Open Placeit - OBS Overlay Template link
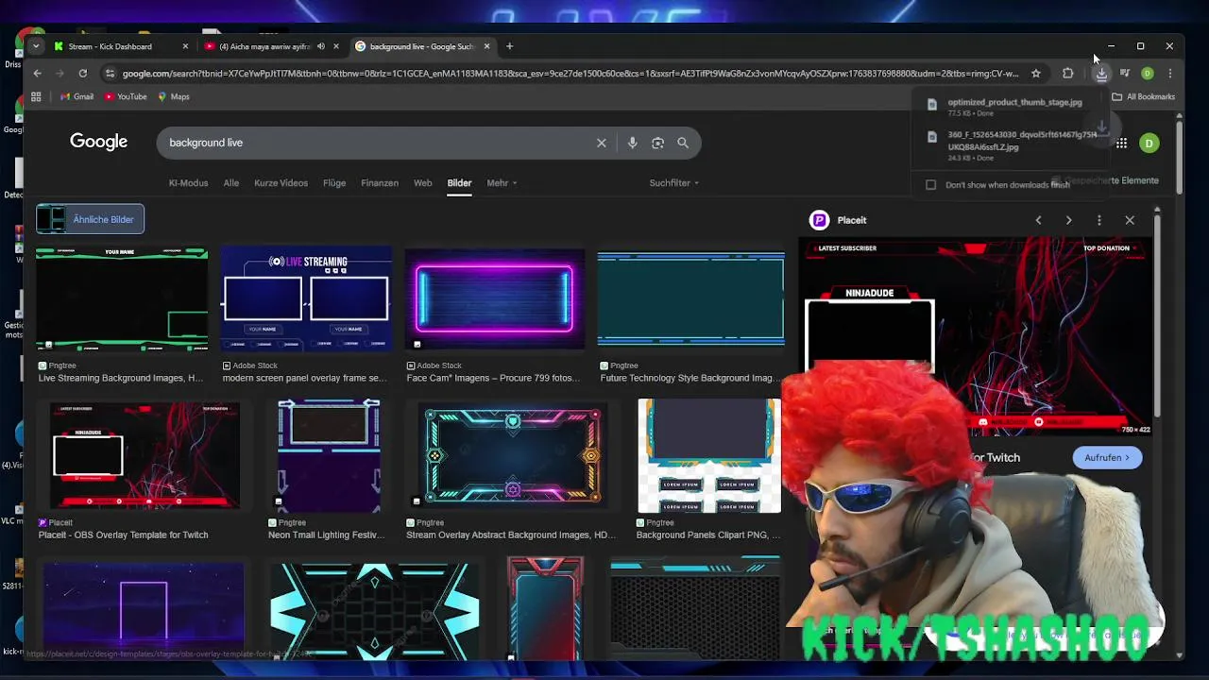Screen dimensions: 1209x680 click(x=124, y=535)
